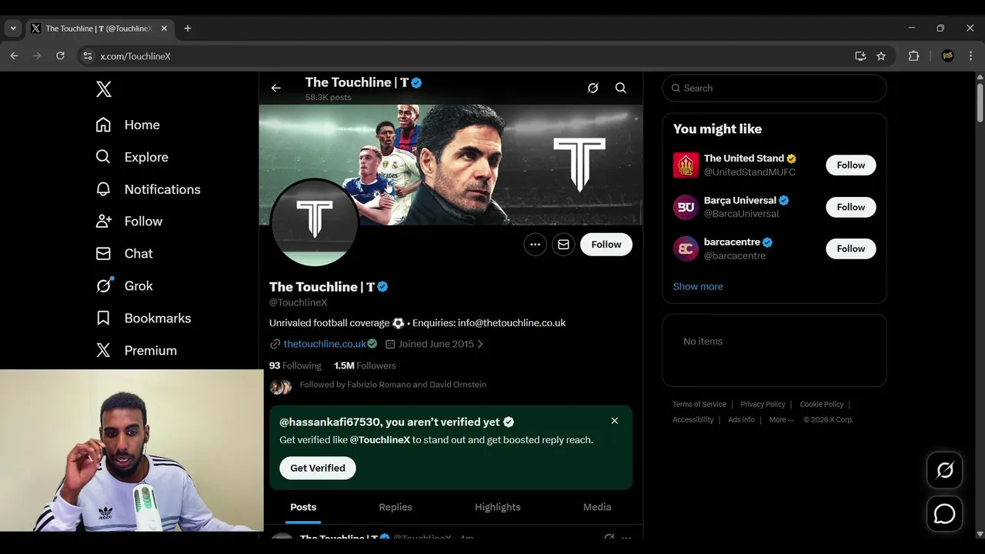Image resolution: width=985 pixels, height=554 pixels.
Task: Expand the footer More menu
Action: (781, 420)
